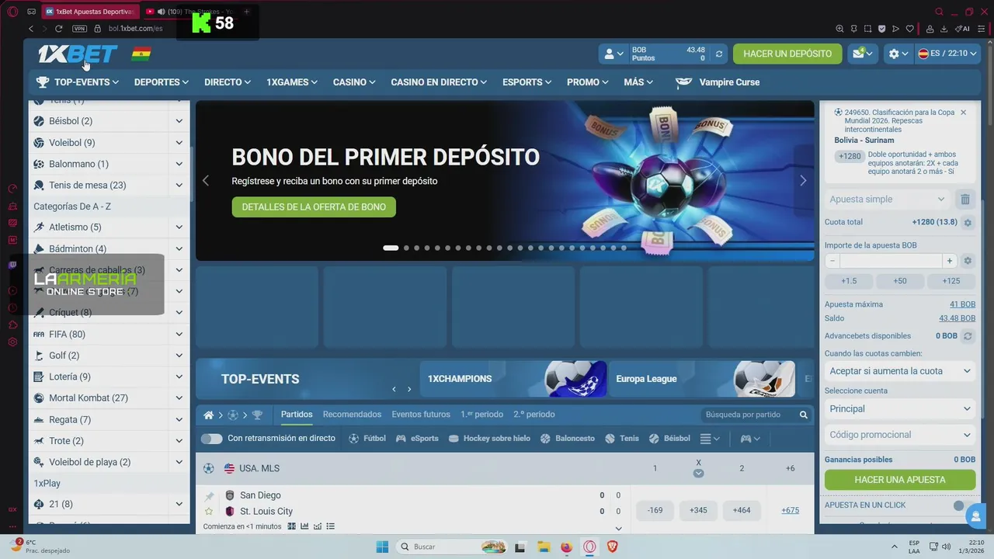Go to the previous banner slide arrow
The width and height of the screenshot is (994, 559).
(206, 181)
